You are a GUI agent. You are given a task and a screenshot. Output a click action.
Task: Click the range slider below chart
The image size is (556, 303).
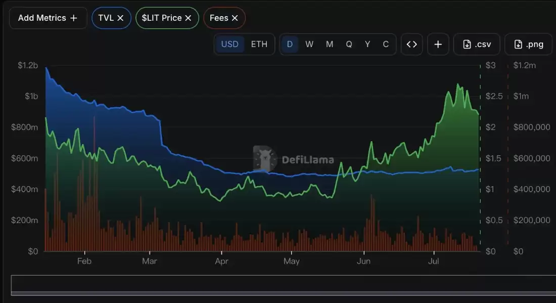pyautogui.click(x=284, y=285)
